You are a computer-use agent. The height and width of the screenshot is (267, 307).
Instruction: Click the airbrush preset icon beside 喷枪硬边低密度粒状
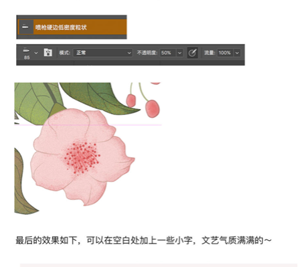pyautogui.click(x=26, y=27)
